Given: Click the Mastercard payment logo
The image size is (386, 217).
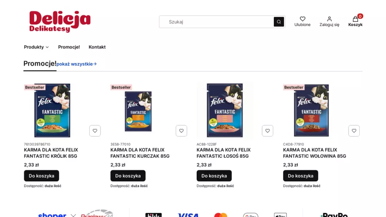Looking at the screenshot, I should [221, 215].
